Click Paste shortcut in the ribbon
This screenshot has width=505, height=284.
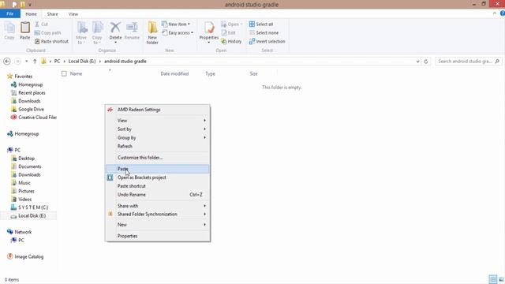tap(51, 42)
